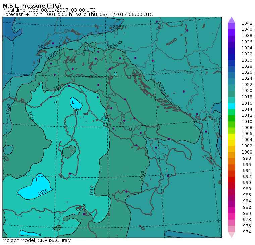Click the "978." legend label
The height and width of the screenshot is (245, 255).
(x=248, y=220)
